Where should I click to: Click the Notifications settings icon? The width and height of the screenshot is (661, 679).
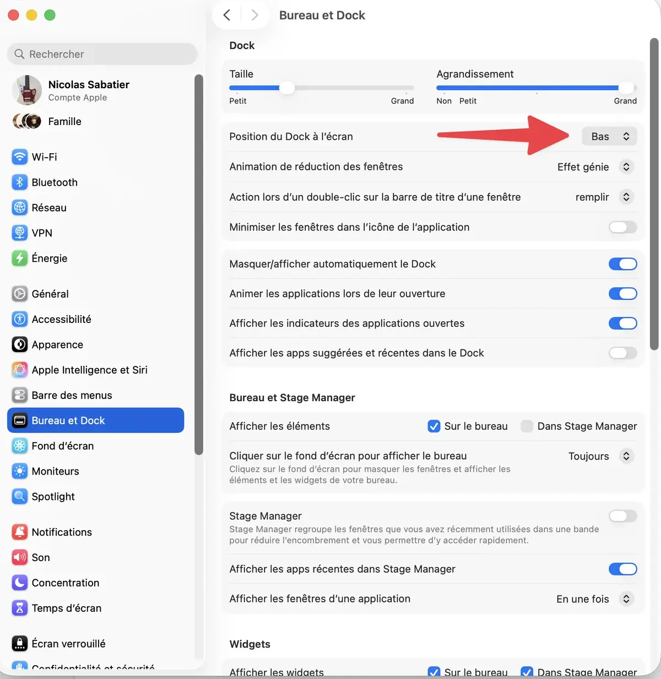click(x=19, y=532)
